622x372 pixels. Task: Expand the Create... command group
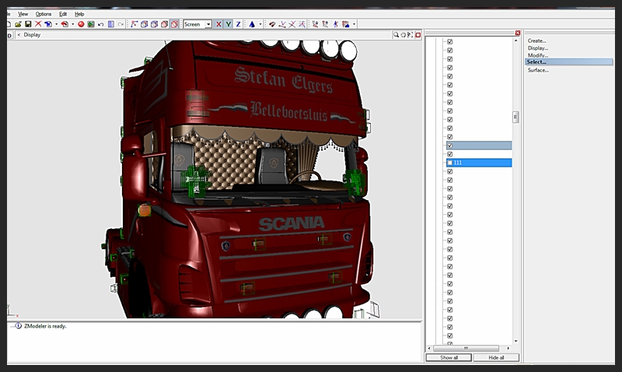537,40
